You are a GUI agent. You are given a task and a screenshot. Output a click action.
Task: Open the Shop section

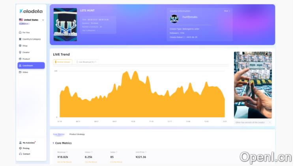(25, 46)
